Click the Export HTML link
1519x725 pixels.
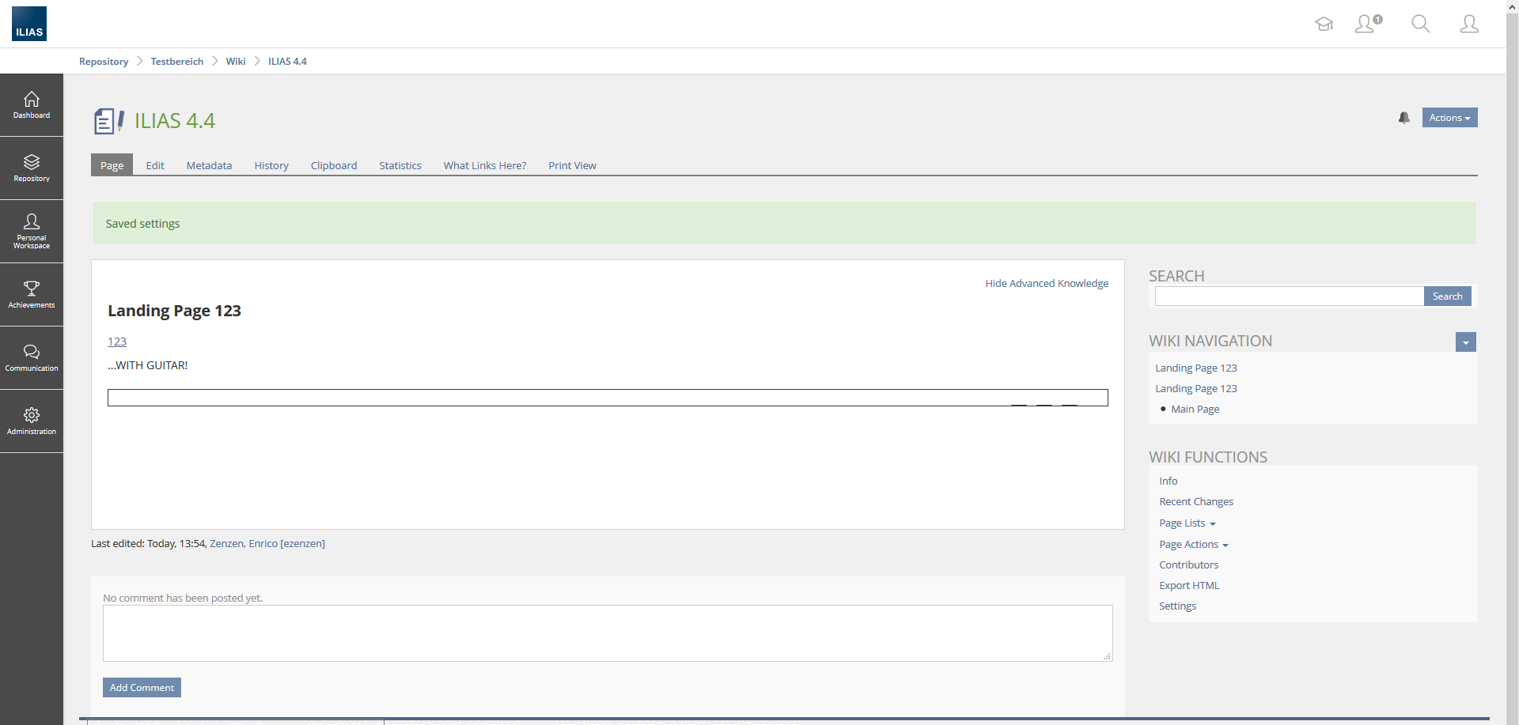(x=1189, y=586)
